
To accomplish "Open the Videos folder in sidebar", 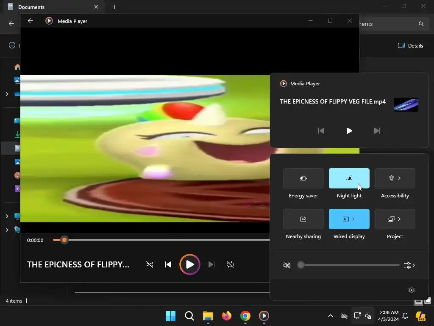I will [x=17, y=189].
